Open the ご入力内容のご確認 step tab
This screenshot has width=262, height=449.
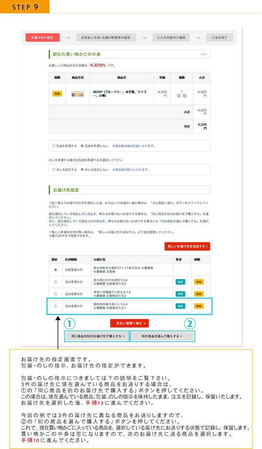(x=171, y=37)
